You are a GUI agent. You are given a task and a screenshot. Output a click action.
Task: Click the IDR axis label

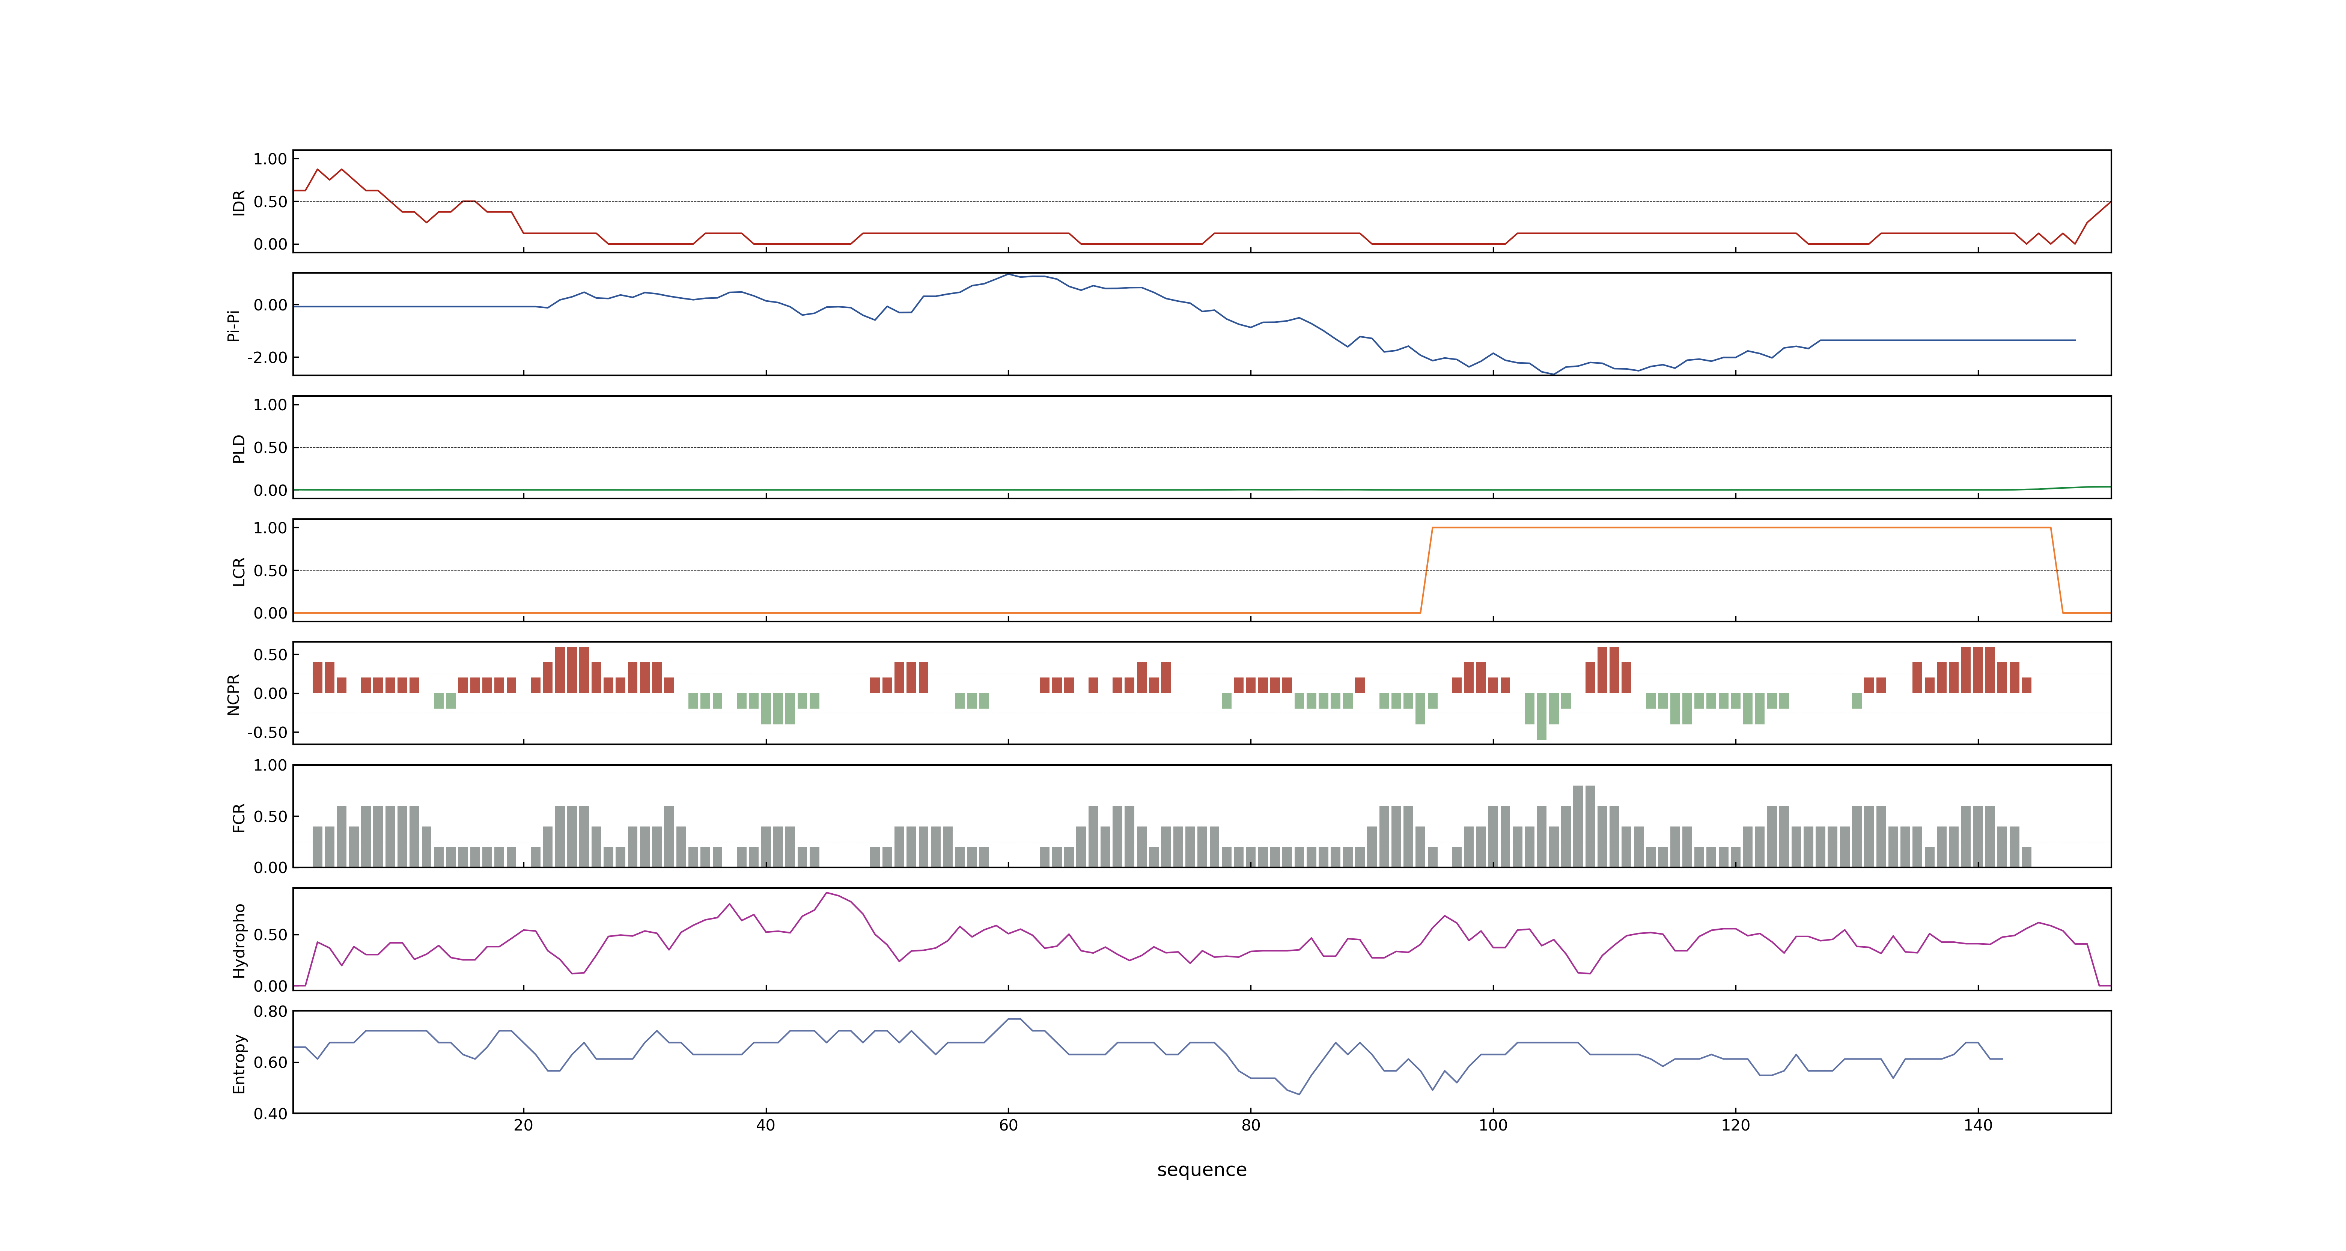[x=239, y=202]
